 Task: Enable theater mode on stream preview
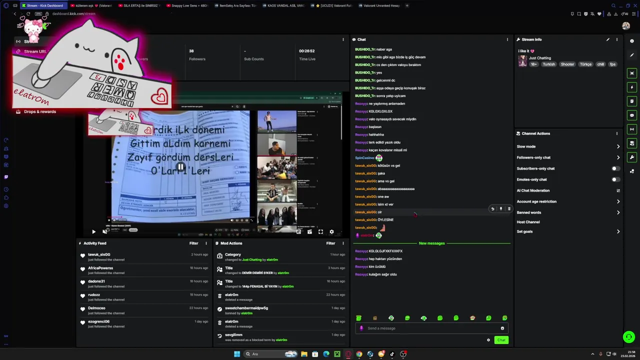click(309, 232)
